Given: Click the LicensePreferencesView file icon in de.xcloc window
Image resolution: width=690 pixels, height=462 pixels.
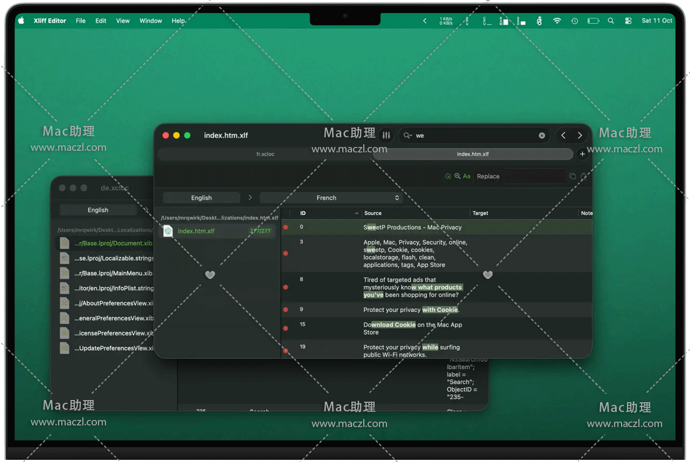Looking at the screenshot, I should point(65,333).
